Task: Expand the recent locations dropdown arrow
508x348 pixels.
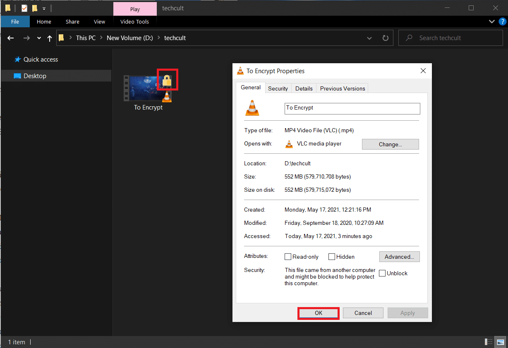Action: coord(39,38)
